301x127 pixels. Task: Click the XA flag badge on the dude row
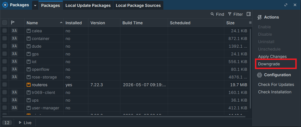point(14,46)
